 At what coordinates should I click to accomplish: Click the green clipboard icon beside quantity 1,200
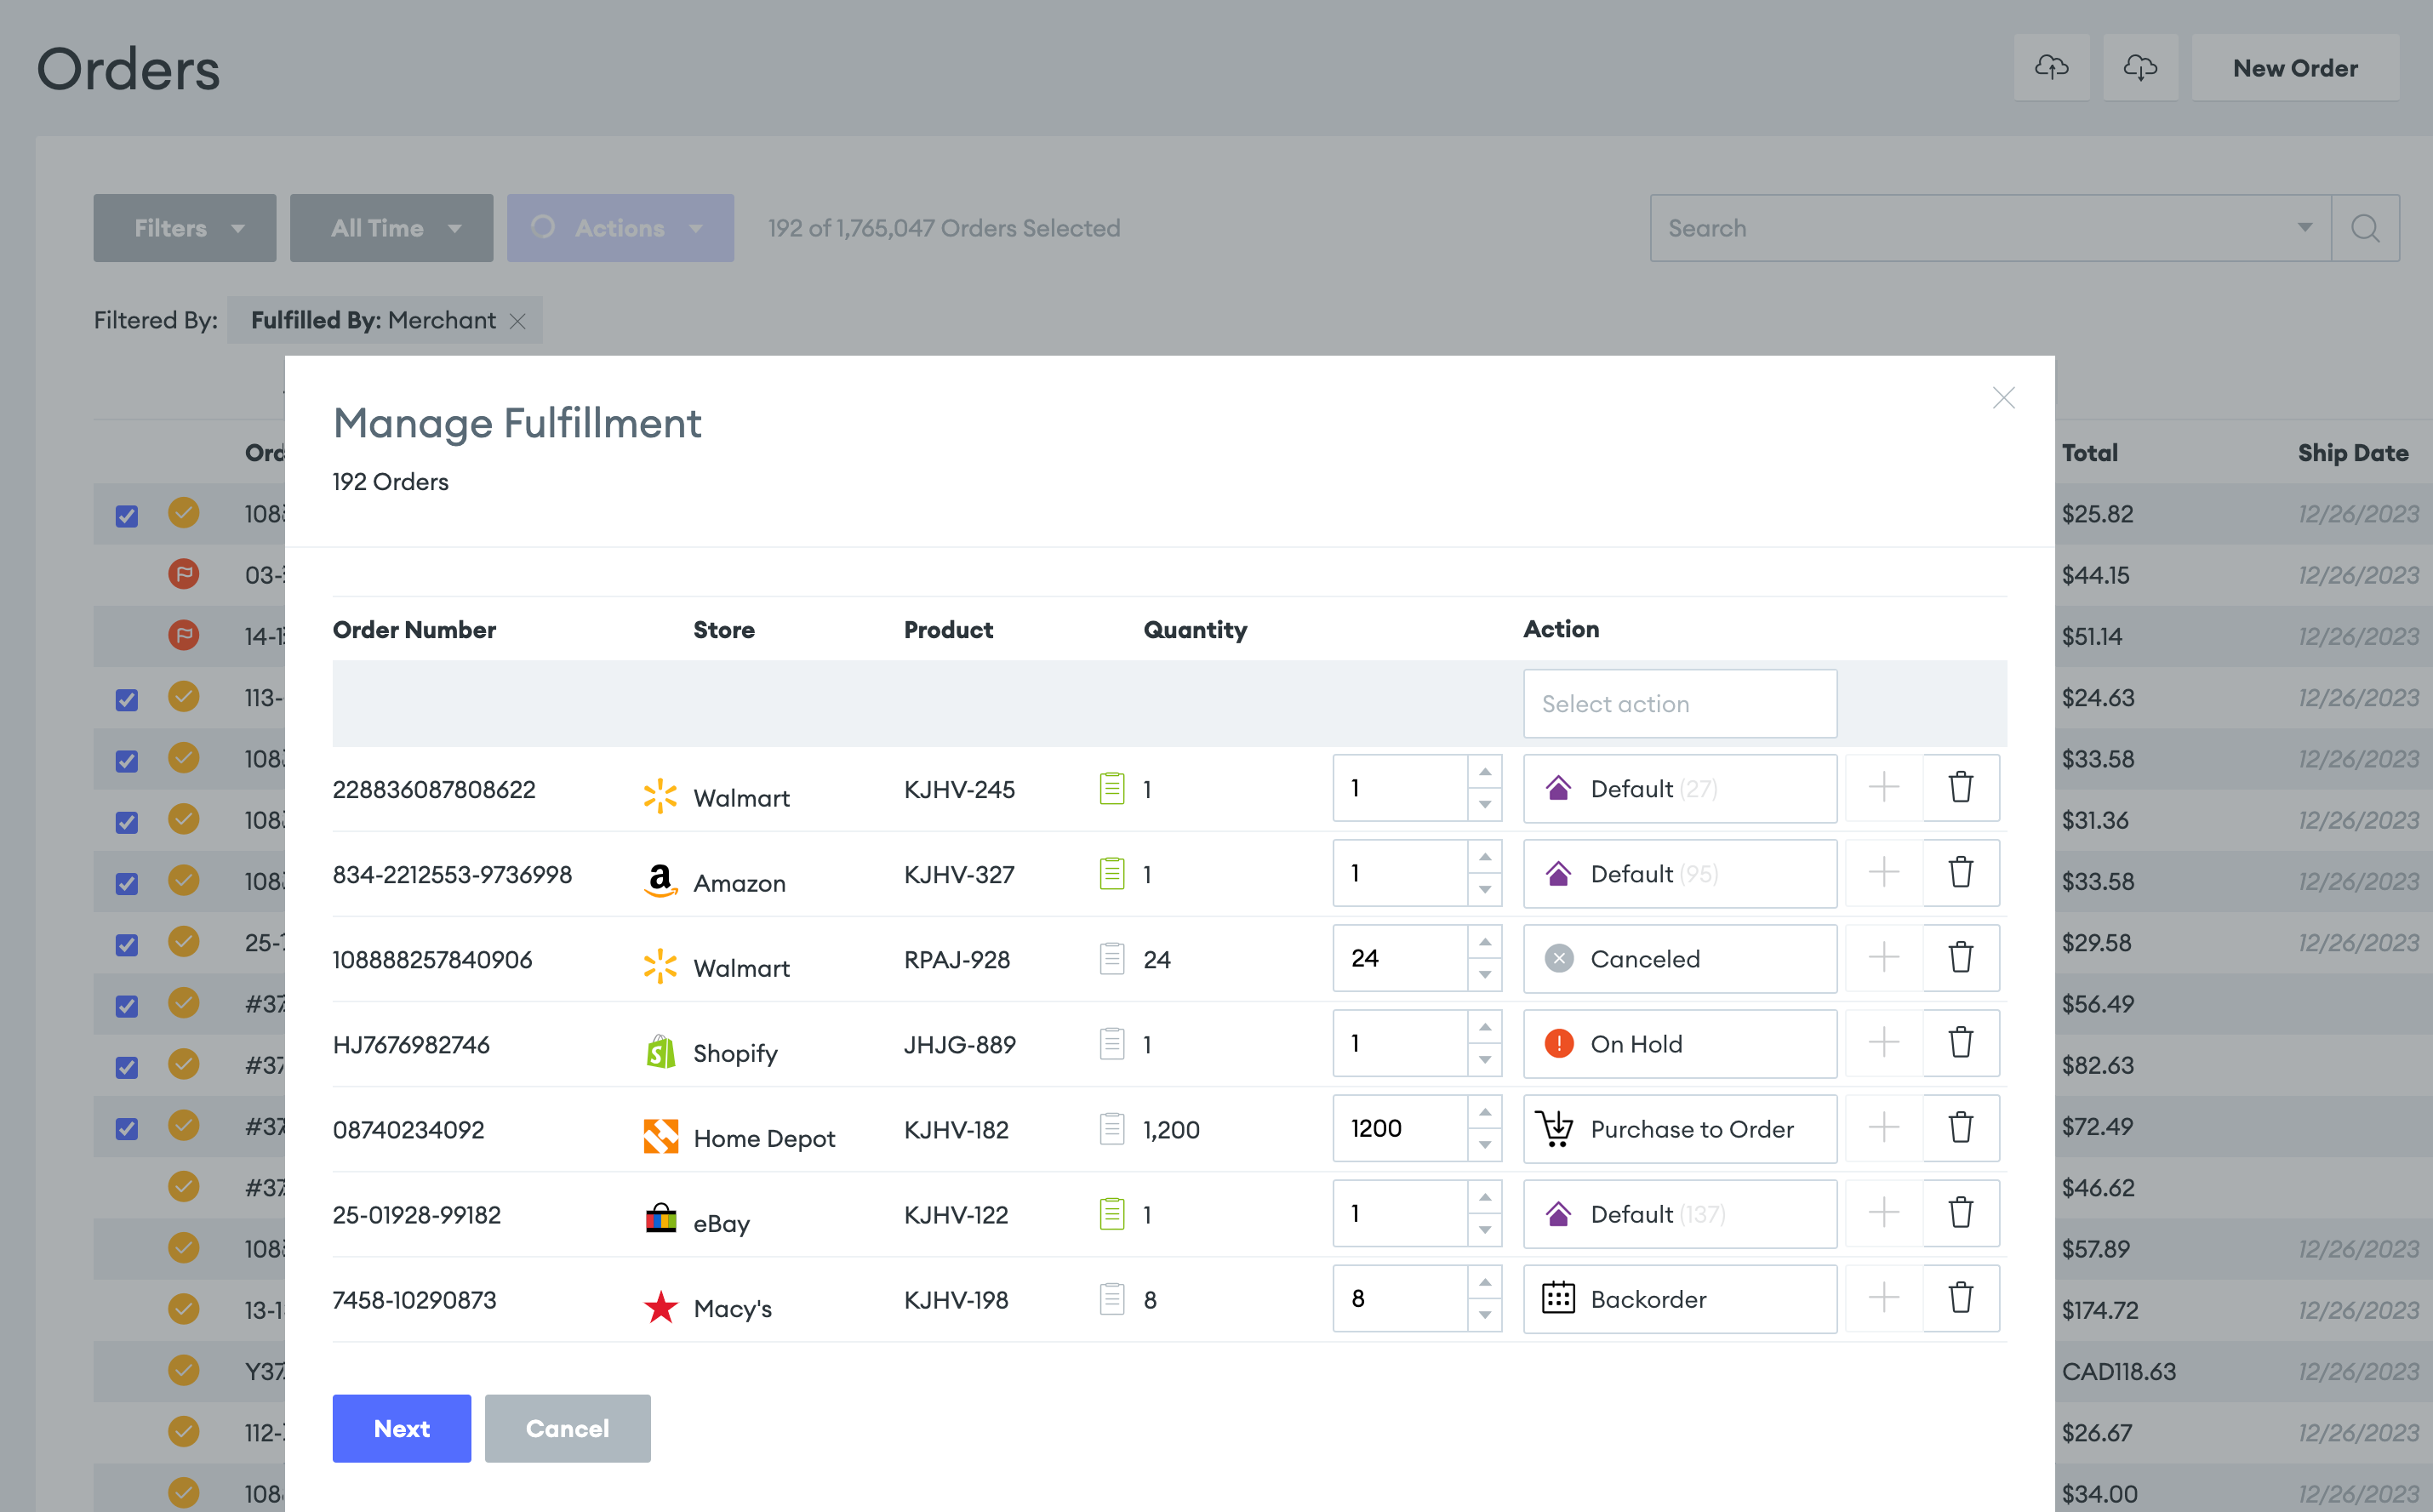(x=1111, y=1129)
